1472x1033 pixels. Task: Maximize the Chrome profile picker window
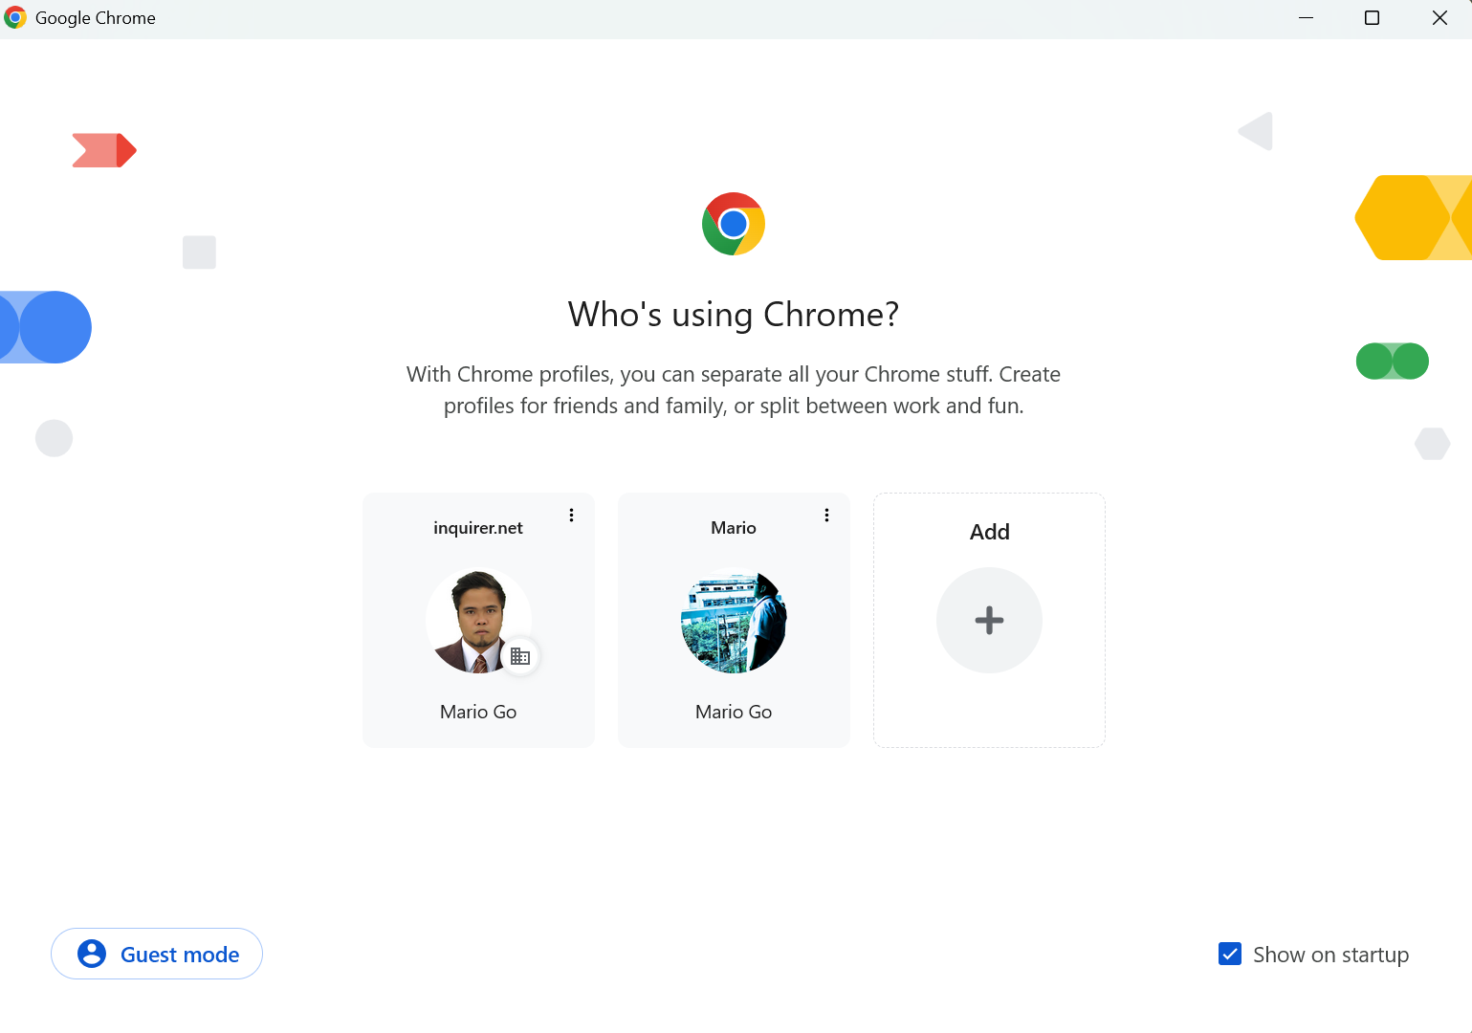[x=1372, y=18]
